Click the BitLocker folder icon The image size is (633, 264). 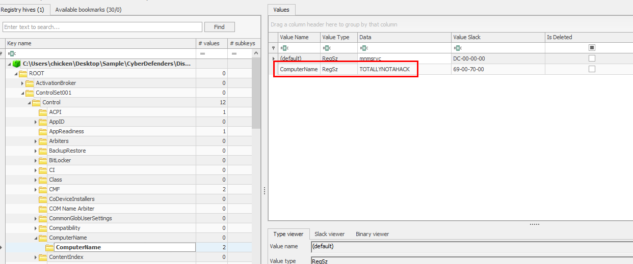43,160
